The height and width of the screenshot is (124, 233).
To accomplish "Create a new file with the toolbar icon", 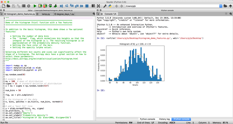I will 3,6.
